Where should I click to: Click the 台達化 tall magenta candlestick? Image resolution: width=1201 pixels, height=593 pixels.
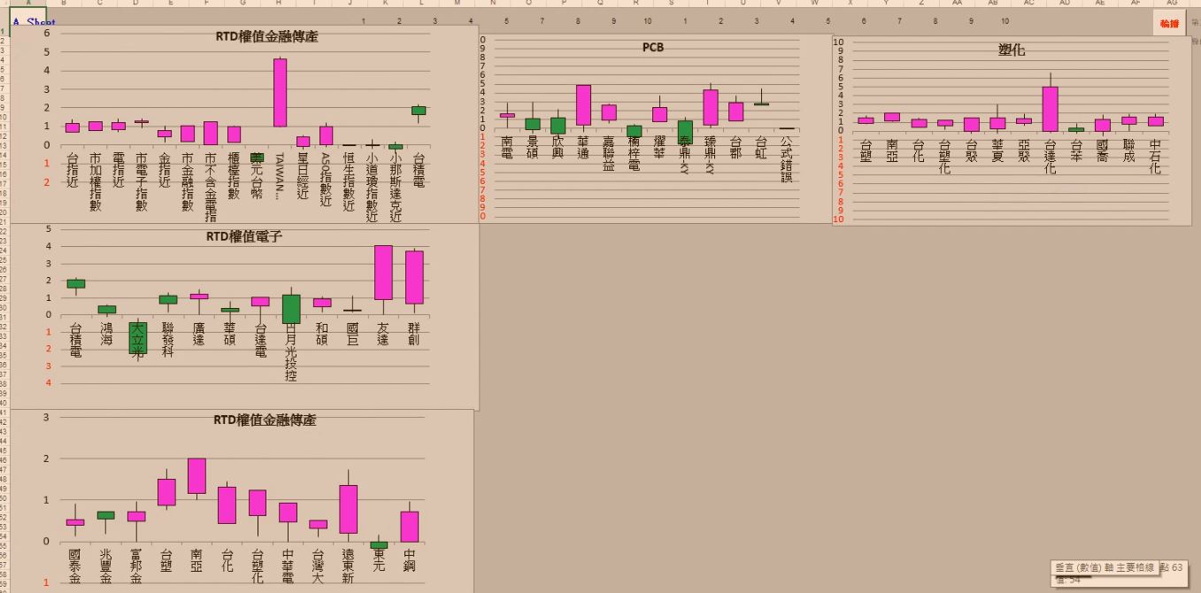click(1050, 109)
